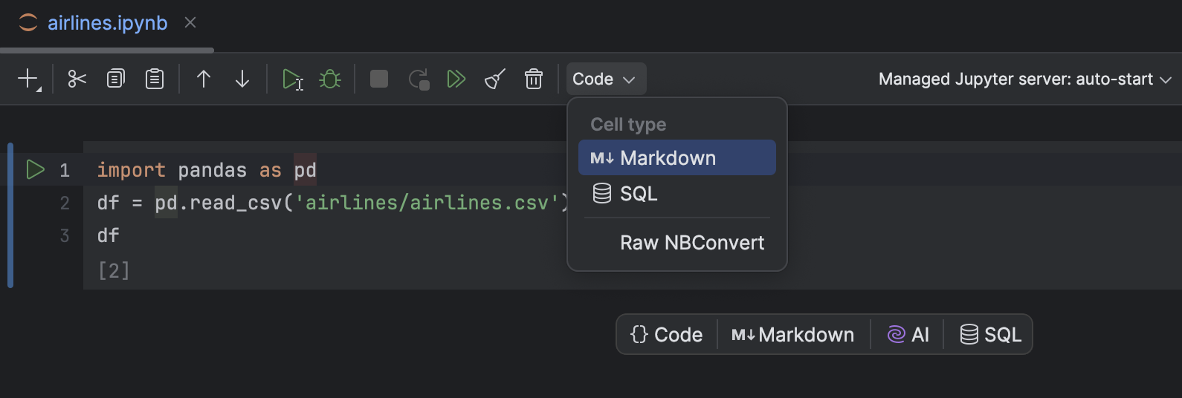This screenshot has height=398, width=1182.
Task: Debug the cell with the bug icon
Action: pos(330,79)
